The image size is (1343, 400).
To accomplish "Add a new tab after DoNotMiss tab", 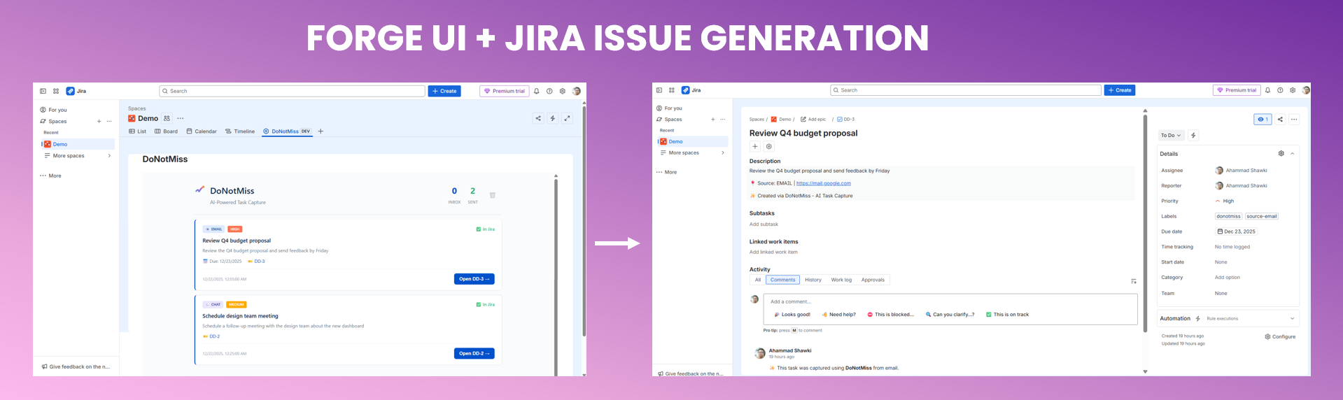I will [321, 131].
